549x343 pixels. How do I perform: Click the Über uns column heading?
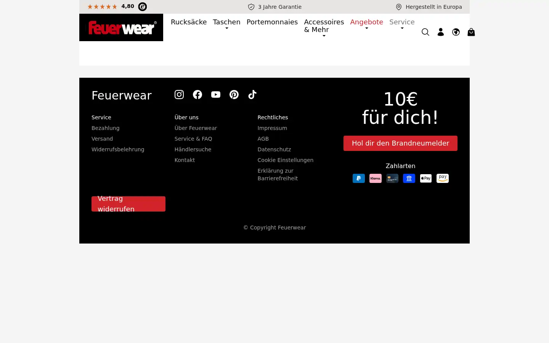[186, 117]
